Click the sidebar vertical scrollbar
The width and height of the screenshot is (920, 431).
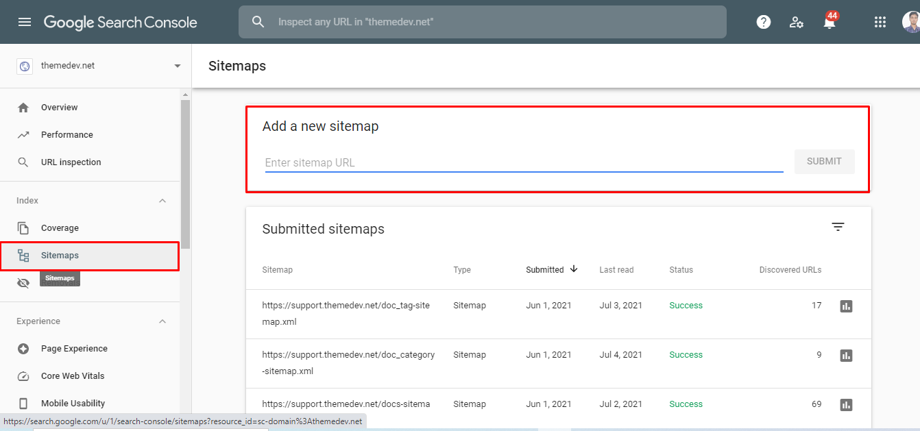click(x=185, y=174)
